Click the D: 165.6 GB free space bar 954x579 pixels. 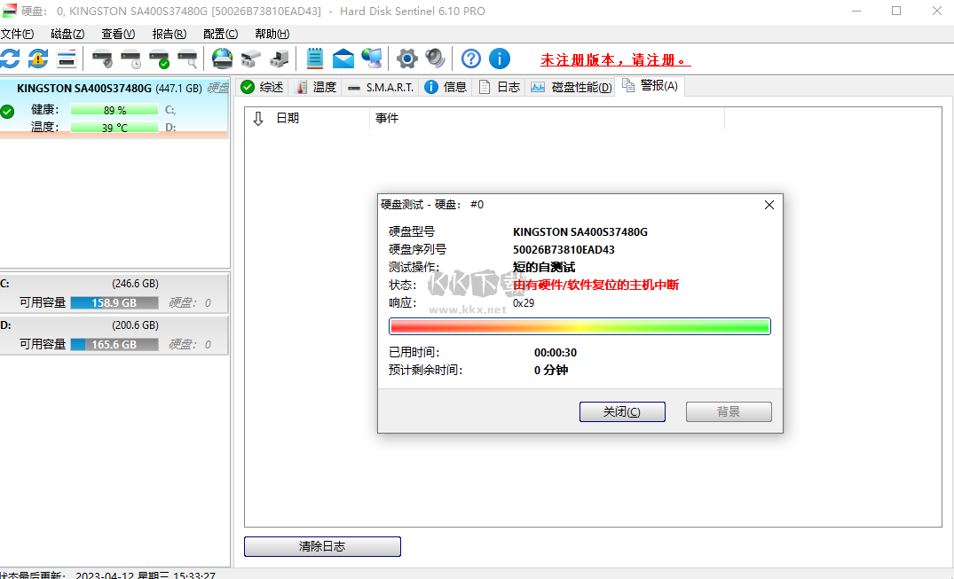pyautogui.click(x=114, y=344)
